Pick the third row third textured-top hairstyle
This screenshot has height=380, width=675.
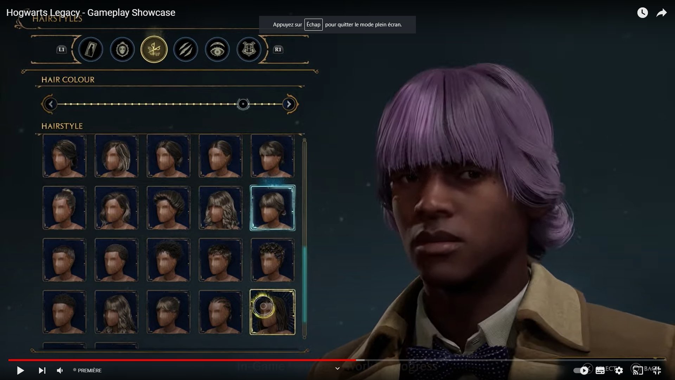pos(168,260)
